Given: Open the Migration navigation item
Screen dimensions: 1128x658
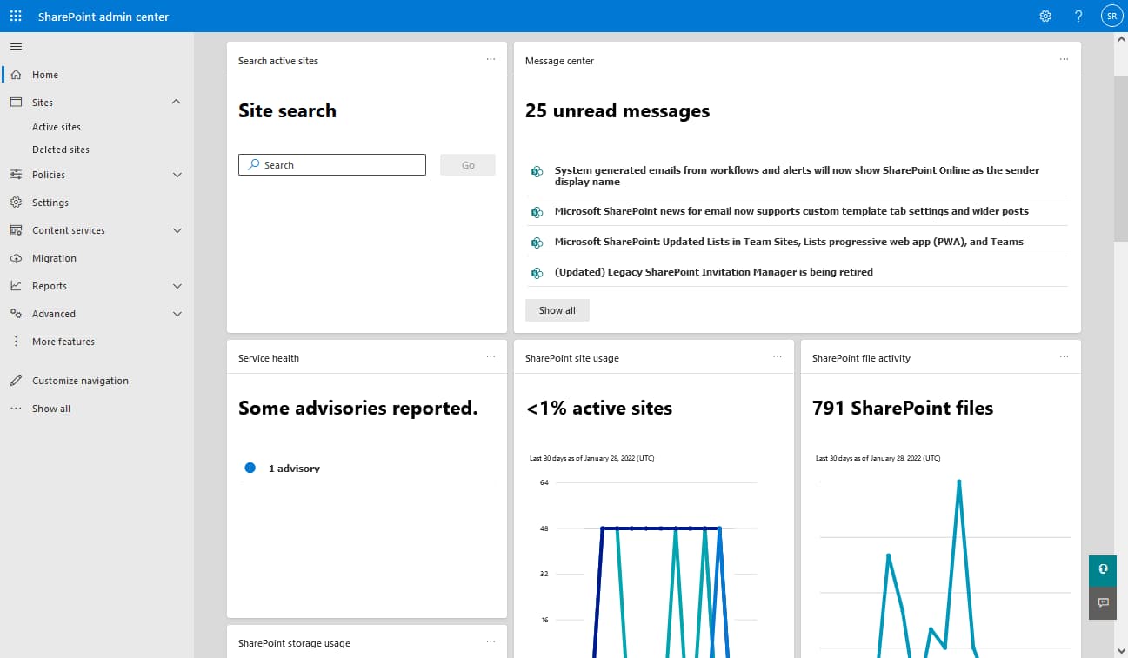Looking at the screenshot, I should [x=54, y=258].
